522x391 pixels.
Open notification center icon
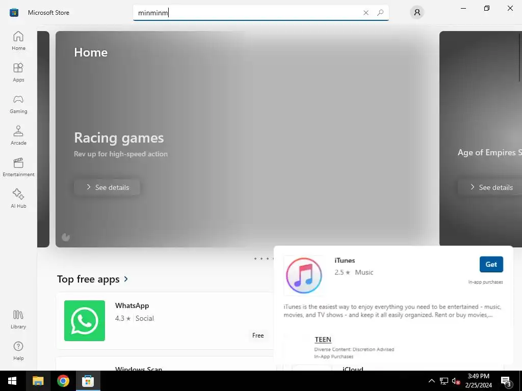point(506,381)
